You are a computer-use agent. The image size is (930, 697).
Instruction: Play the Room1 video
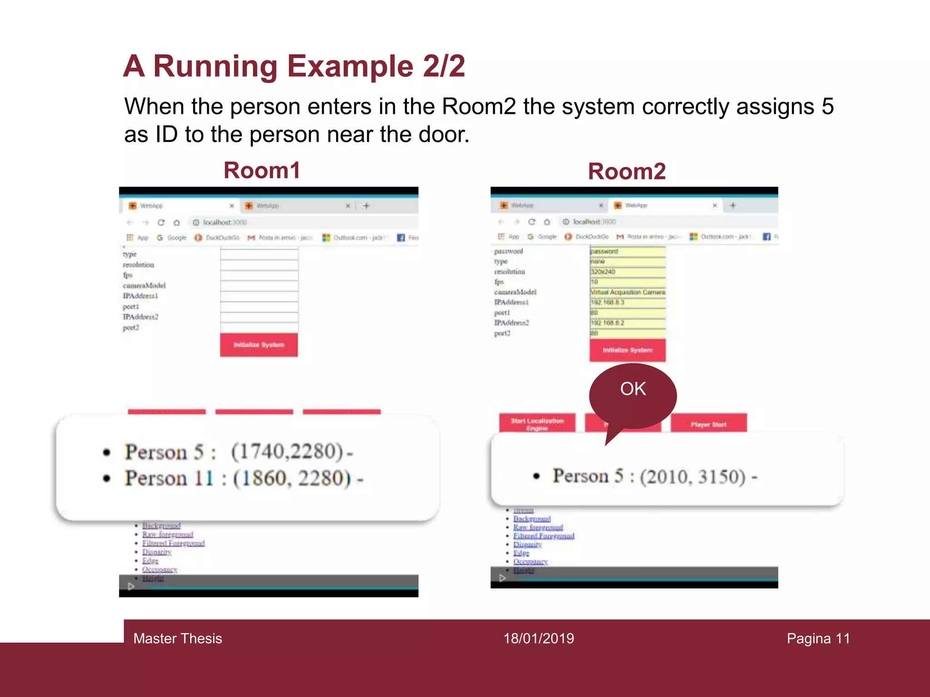click(x=131, y=586)
